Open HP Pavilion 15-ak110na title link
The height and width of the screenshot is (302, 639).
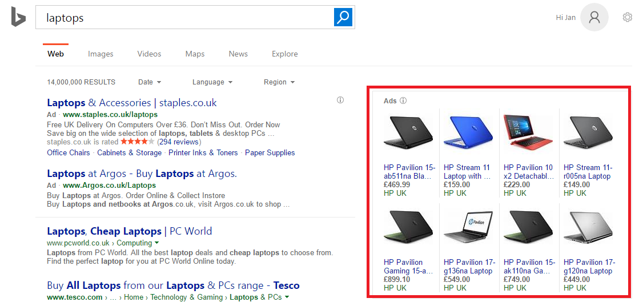(529, 267)
